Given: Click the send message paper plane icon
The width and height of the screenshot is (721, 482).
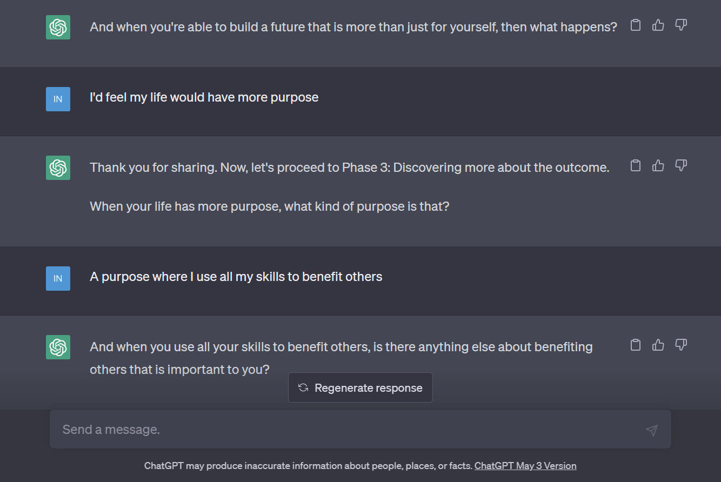Looking at the screenshot, I should click(x=652, y=430).
